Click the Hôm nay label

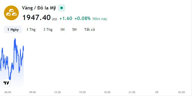(x=100, y=19)
